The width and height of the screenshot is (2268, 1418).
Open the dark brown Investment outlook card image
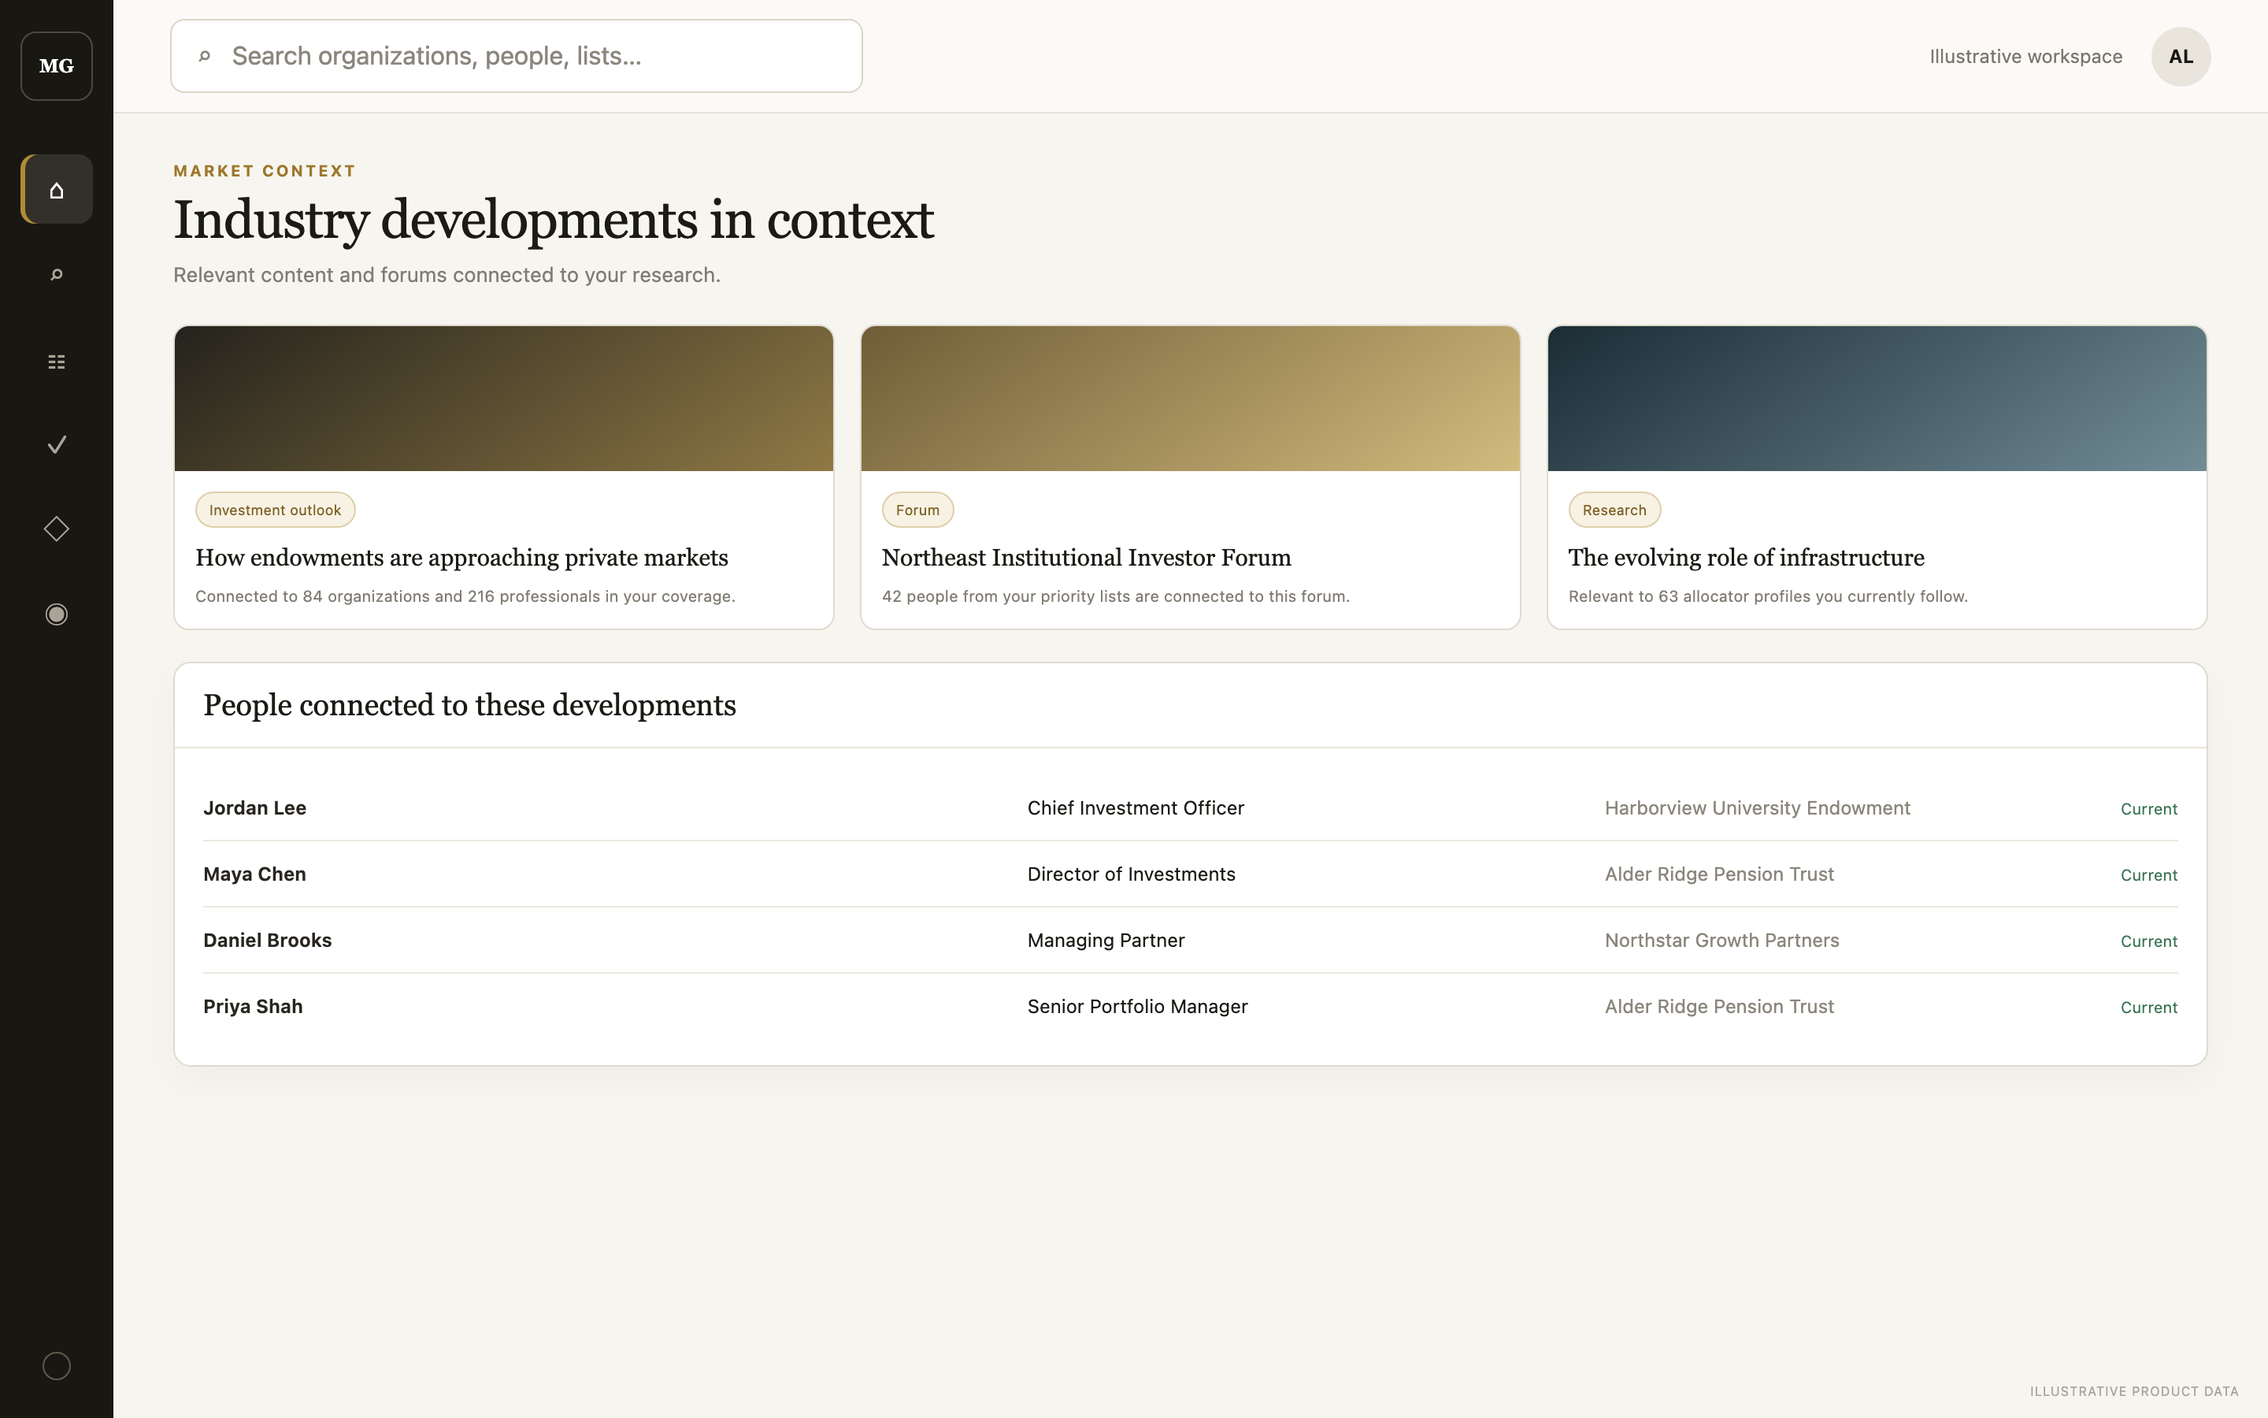coord(503,399)
